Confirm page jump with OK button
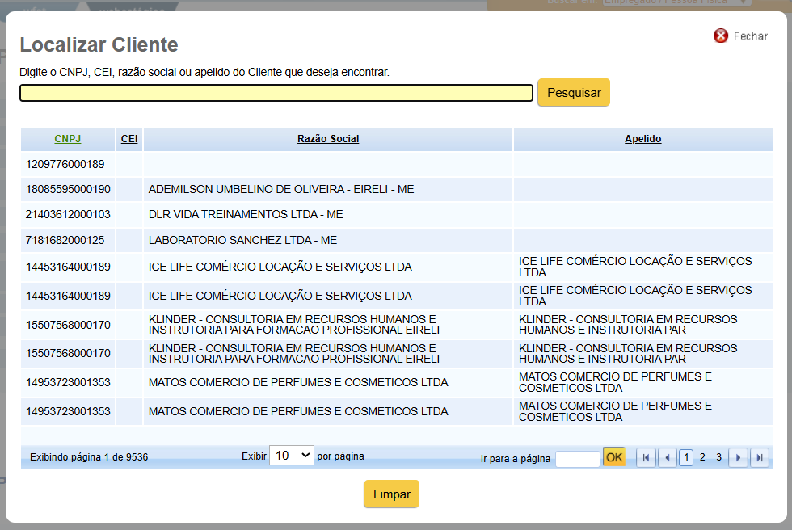Image resolution: width=792 pixels, height=530 pixels. coord(613,457)
